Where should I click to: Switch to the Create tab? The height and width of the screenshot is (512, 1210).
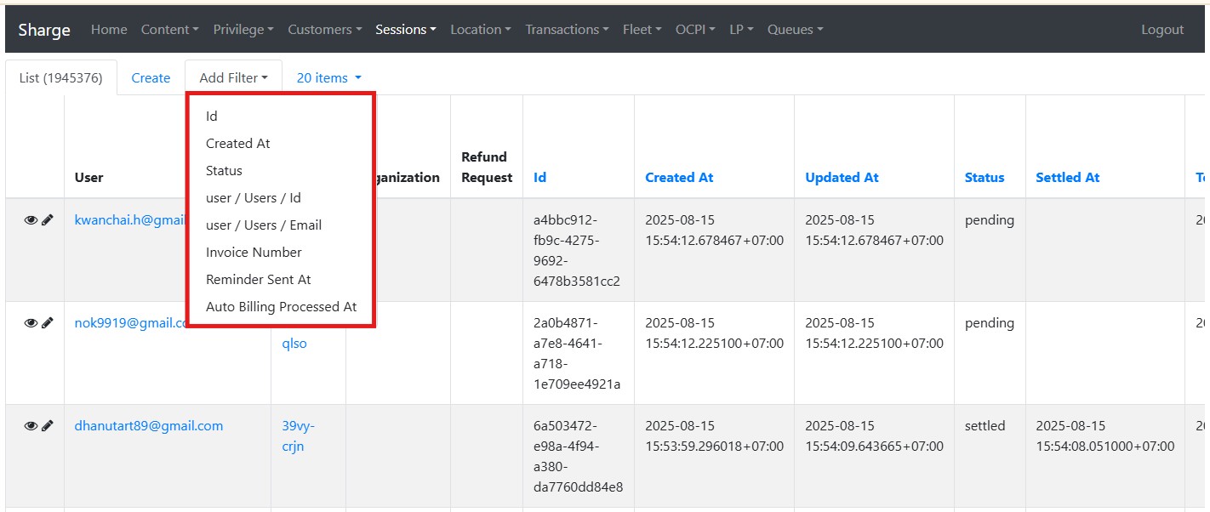(x=151, y=78)
